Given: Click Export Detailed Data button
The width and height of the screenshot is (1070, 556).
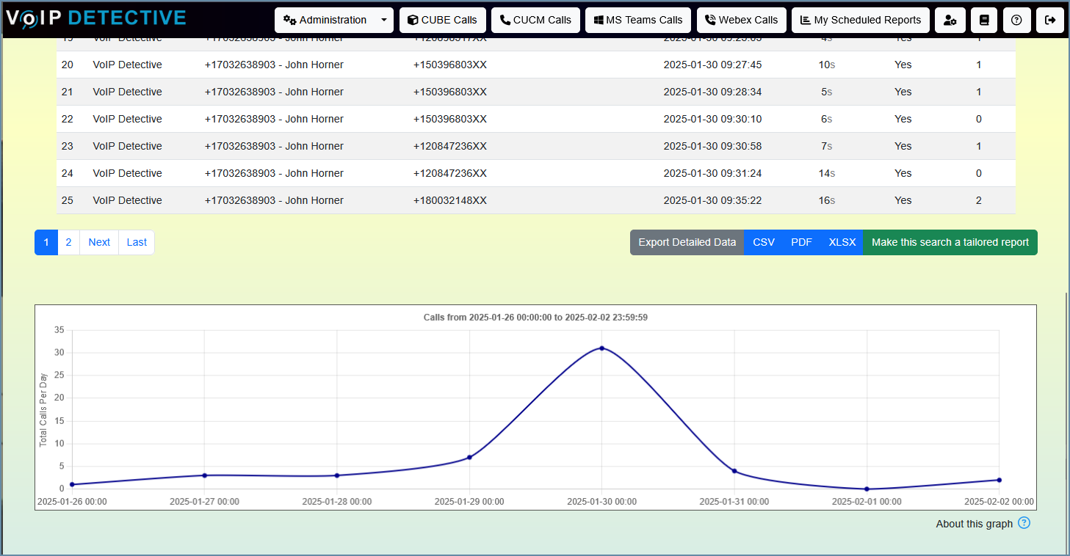Looking at the screenshot, I should point(687,242).
